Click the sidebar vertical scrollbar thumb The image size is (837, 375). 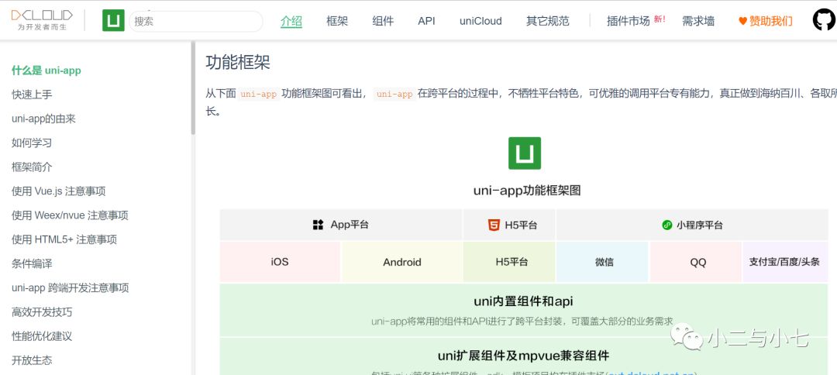[x=193, y=88]
